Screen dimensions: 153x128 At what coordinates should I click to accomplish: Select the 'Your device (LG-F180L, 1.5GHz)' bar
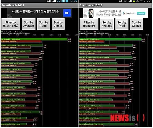(34, 39)
